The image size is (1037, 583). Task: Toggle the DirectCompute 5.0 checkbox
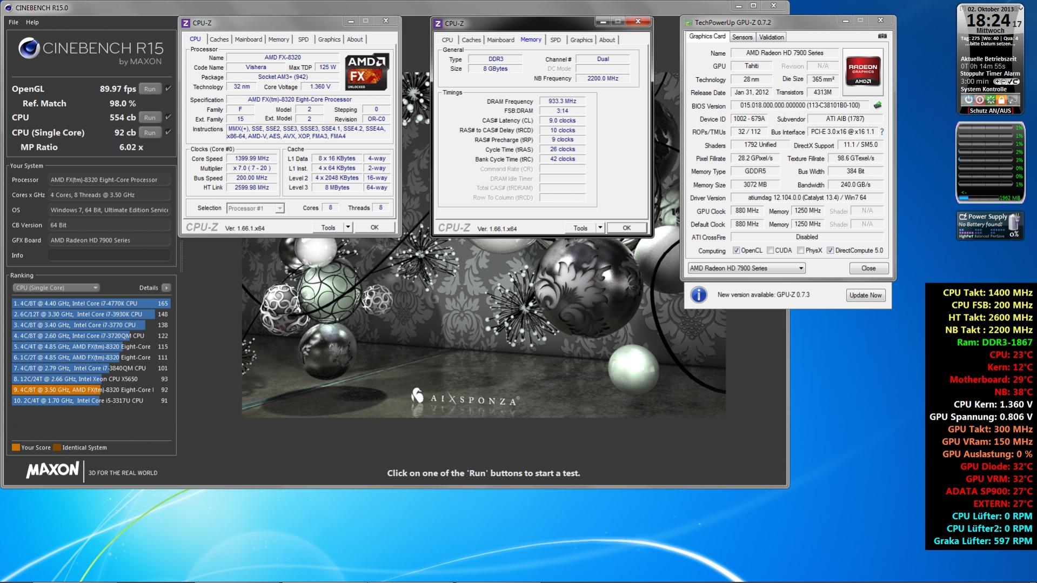[830, 251]
